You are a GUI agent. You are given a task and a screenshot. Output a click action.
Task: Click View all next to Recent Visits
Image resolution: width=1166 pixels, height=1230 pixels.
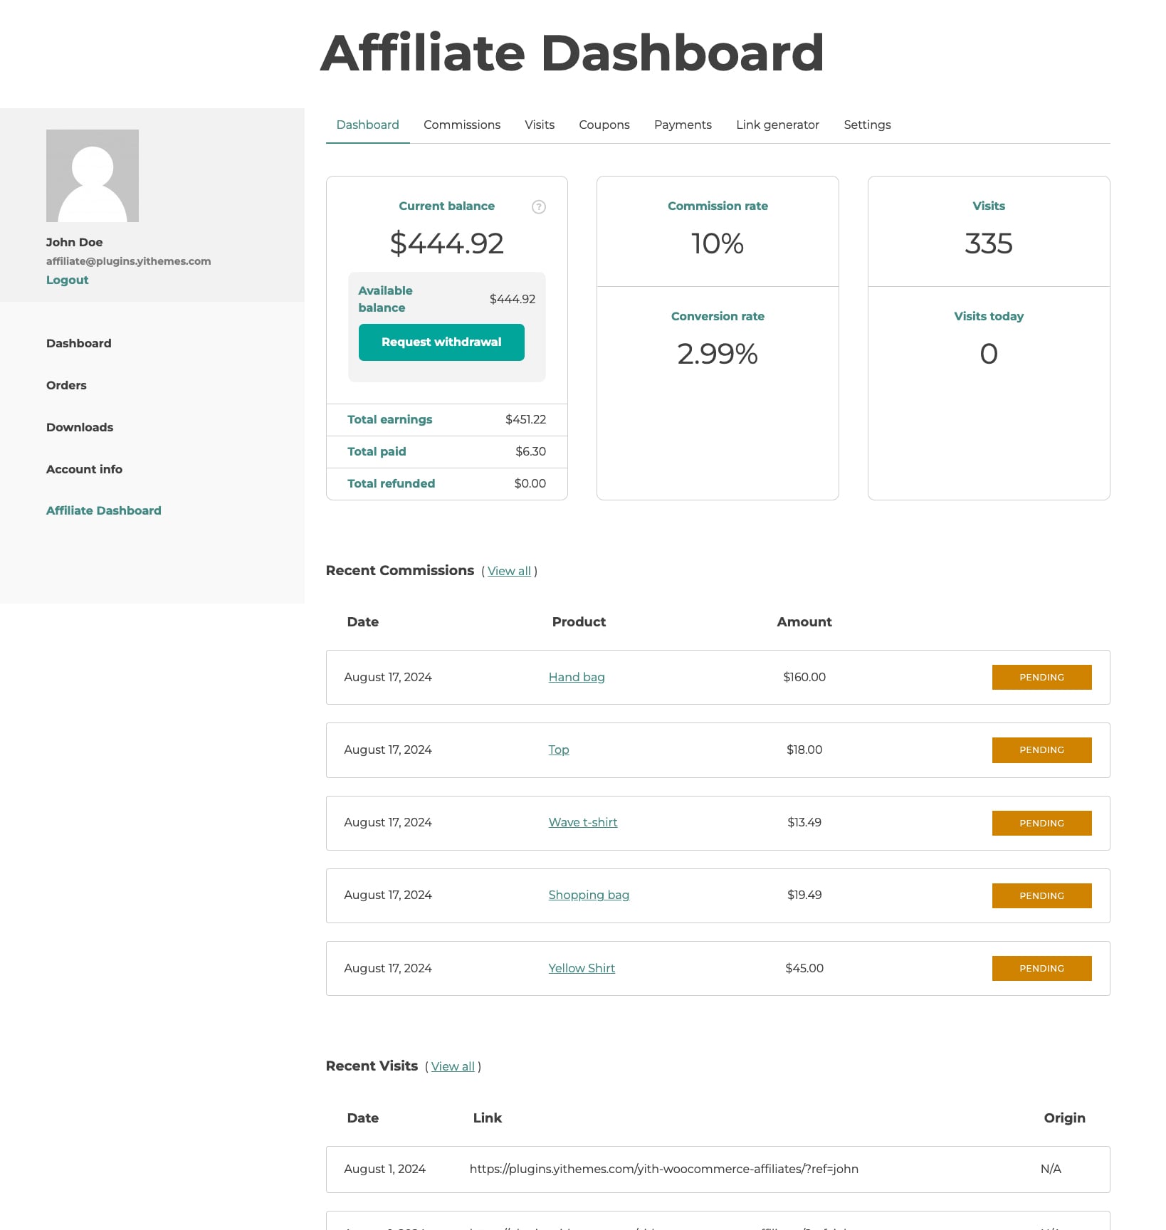pyautogui.click(x=453, y=1066)
